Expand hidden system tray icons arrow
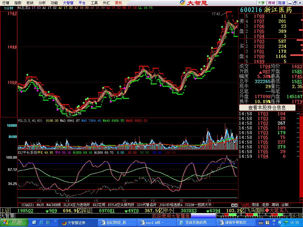303x227 pixels. (x=281, y=223)
